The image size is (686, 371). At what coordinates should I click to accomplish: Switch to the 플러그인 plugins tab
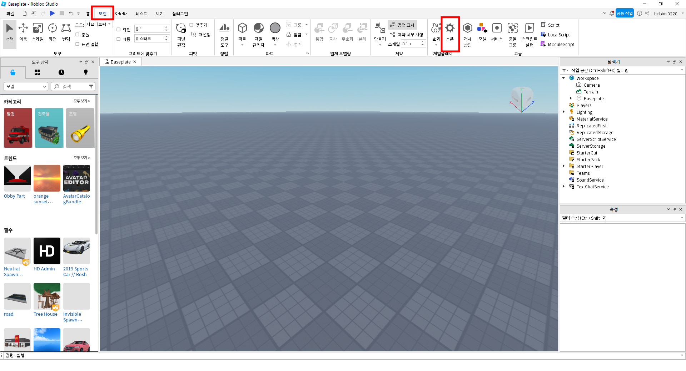point(180,14)
